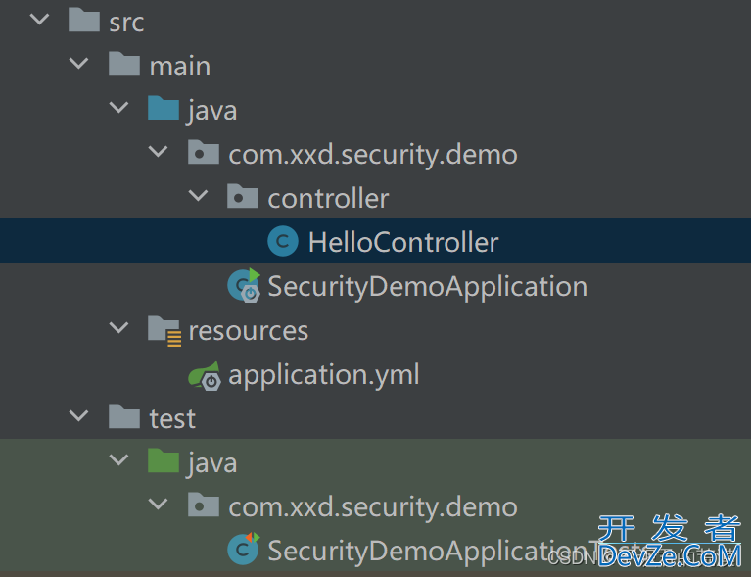Click the src folder icon

(x=84, y=20)
